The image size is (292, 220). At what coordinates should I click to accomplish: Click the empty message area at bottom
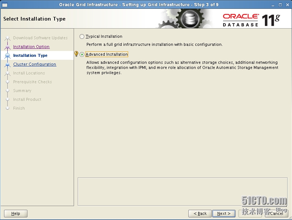click(x=182, y=191)
